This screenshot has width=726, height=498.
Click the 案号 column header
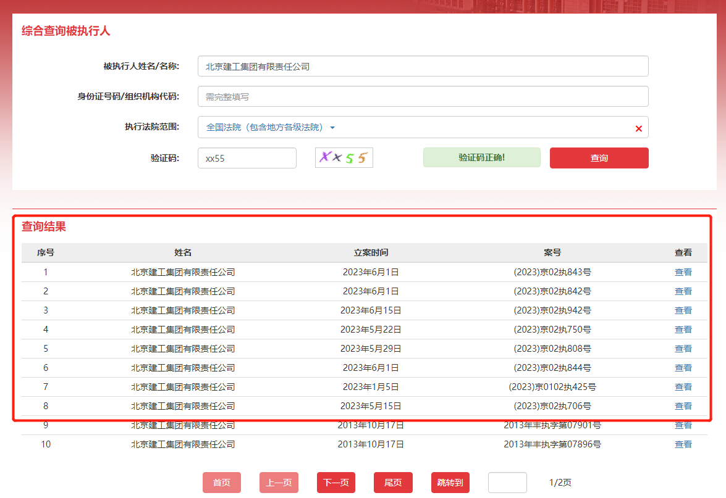tap(552, 252)
